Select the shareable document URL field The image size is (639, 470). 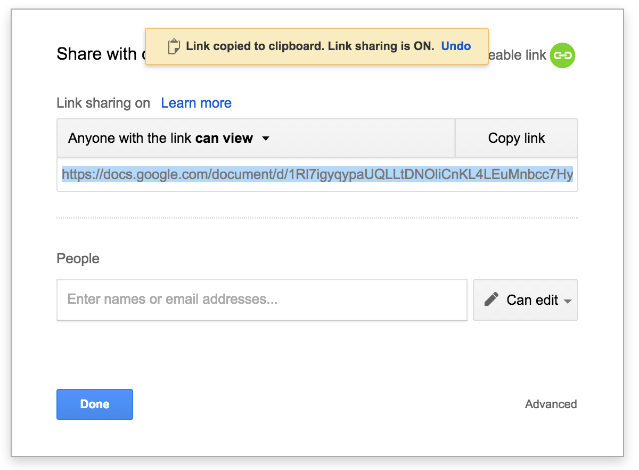point(317,174)
